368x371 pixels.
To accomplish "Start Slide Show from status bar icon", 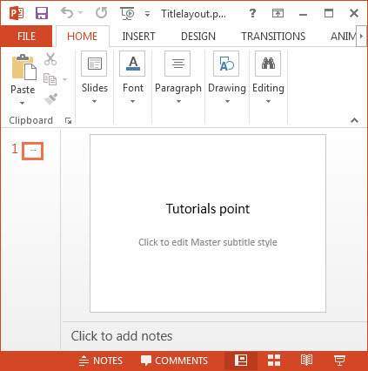I will coord(339,361).
